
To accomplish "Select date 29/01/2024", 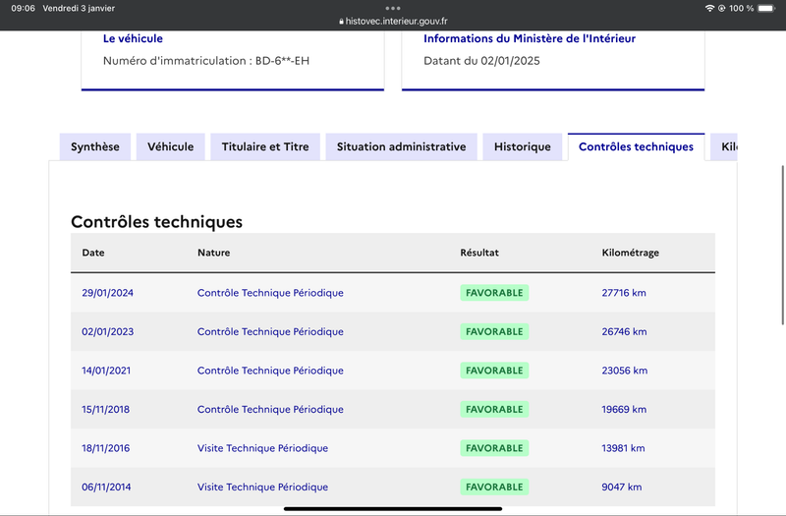I will 107,293.
